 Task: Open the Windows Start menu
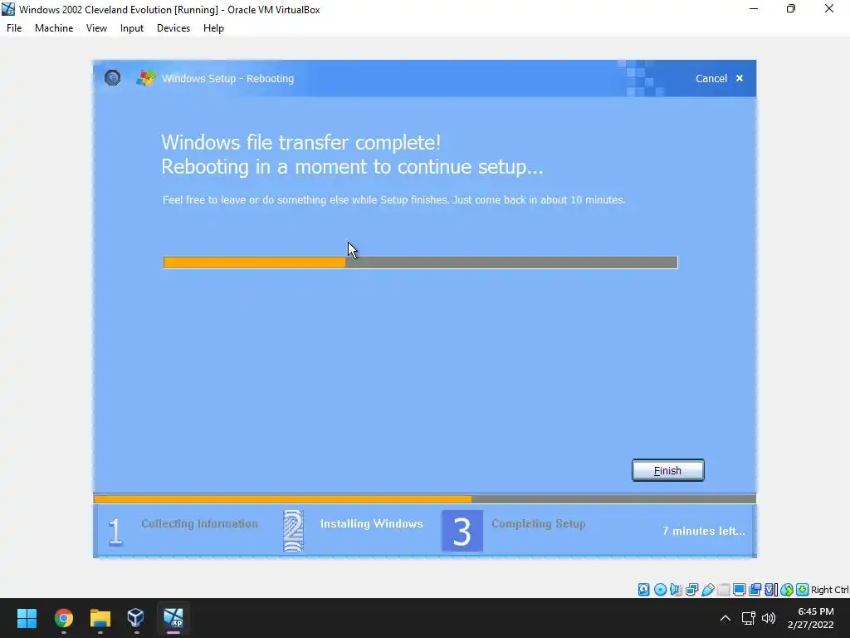coord(27,618)
